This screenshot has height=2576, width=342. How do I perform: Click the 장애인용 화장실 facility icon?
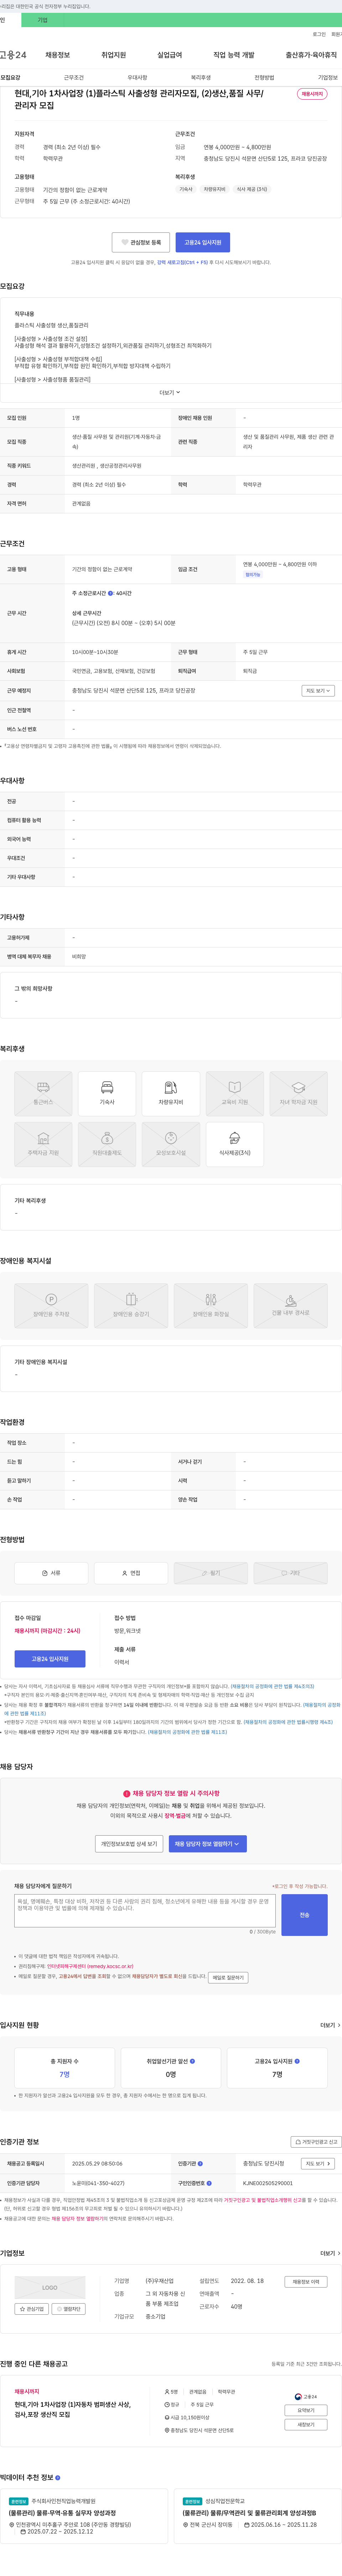[x=211, y=1306]
